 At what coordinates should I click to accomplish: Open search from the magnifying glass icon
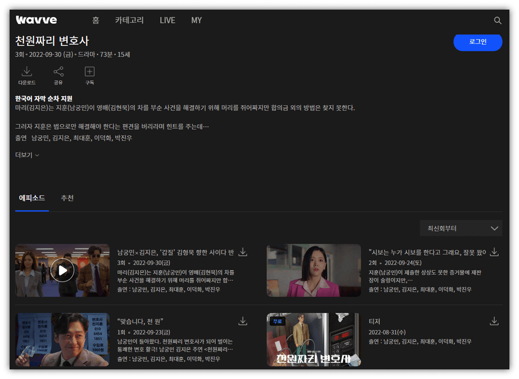point(497,21)
